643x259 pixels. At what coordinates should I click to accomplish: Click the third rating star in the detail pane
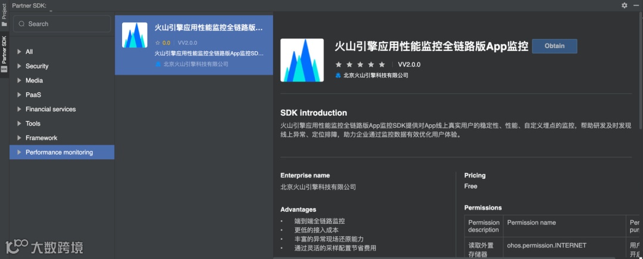pyautogui.click(x=360, y=65)
